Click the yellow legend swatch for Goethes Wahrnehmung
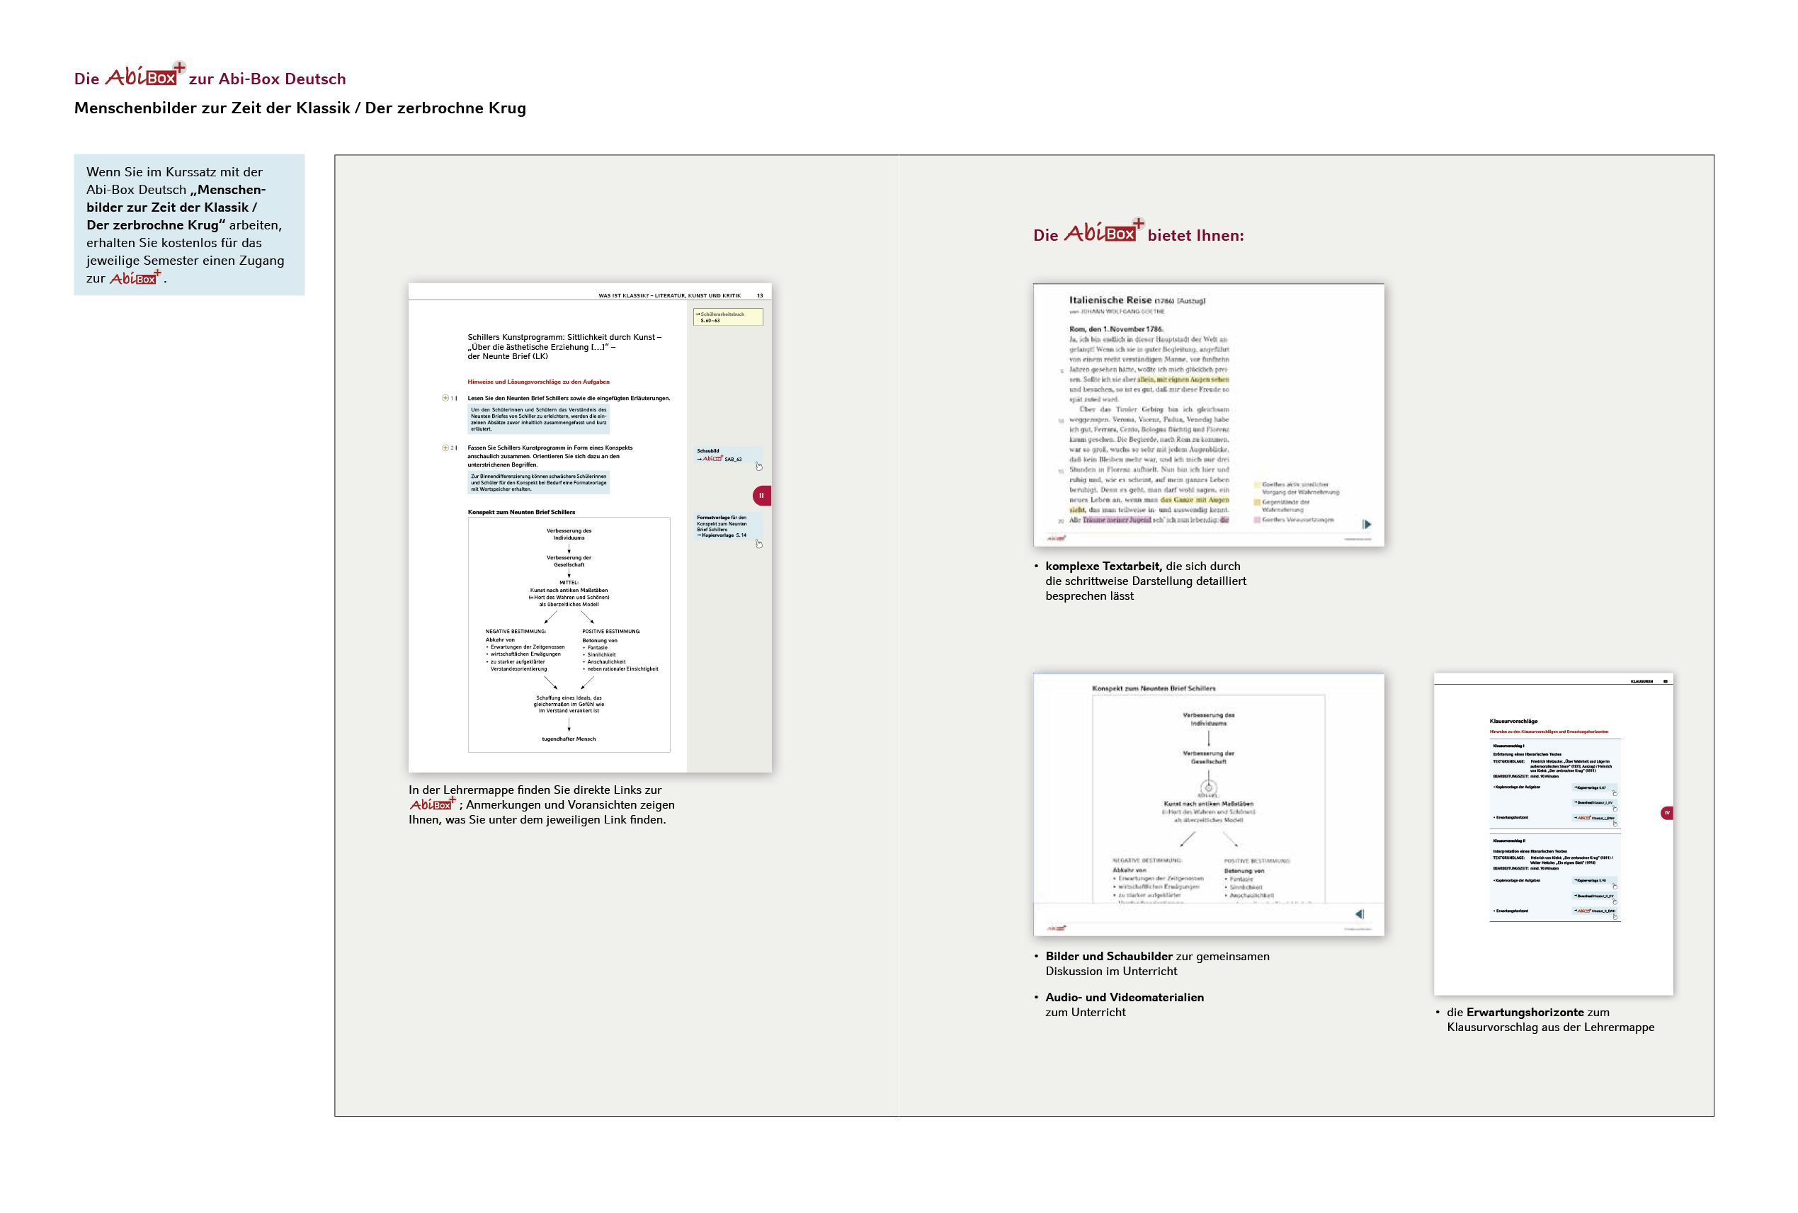Screen dimensions: 1798x1213 point(1257,485)
